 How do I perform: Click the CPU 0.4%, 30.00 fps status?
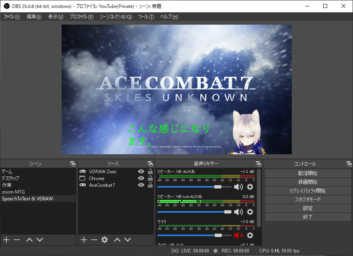[x=279, y=251]
